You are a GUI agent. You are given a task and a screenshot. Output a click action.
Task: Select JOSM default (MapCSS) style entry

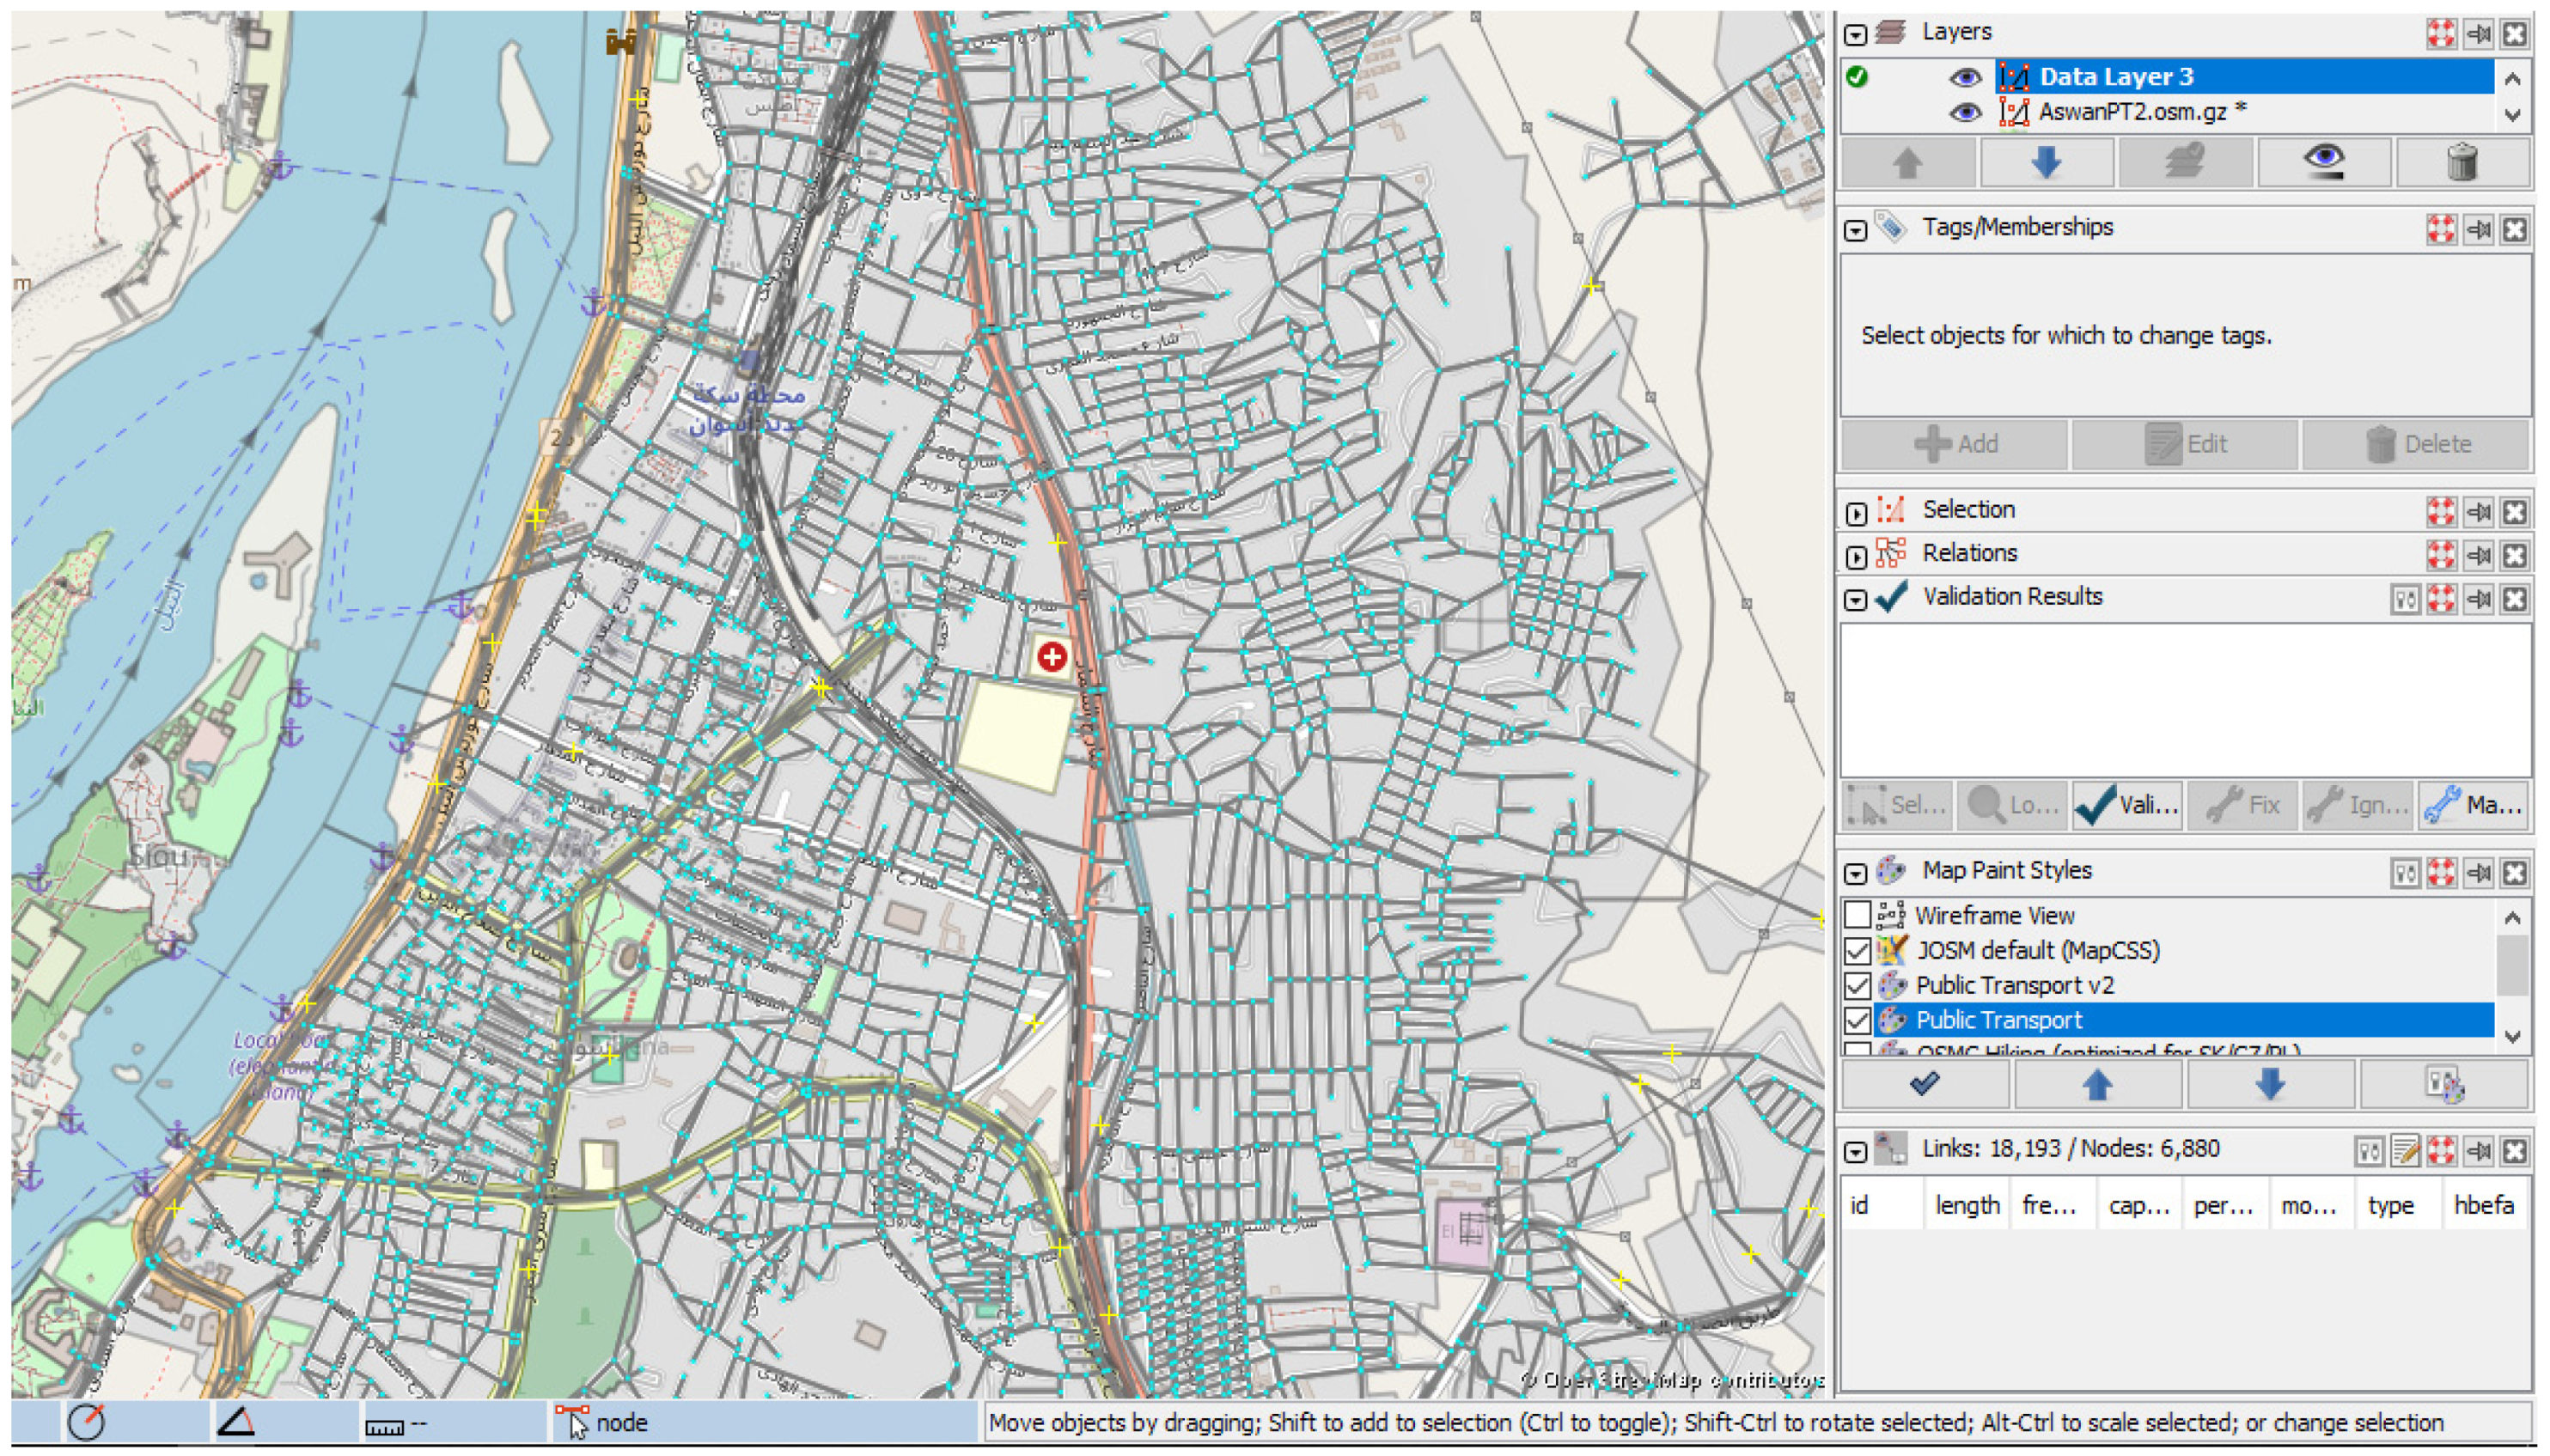[2037, 950]
